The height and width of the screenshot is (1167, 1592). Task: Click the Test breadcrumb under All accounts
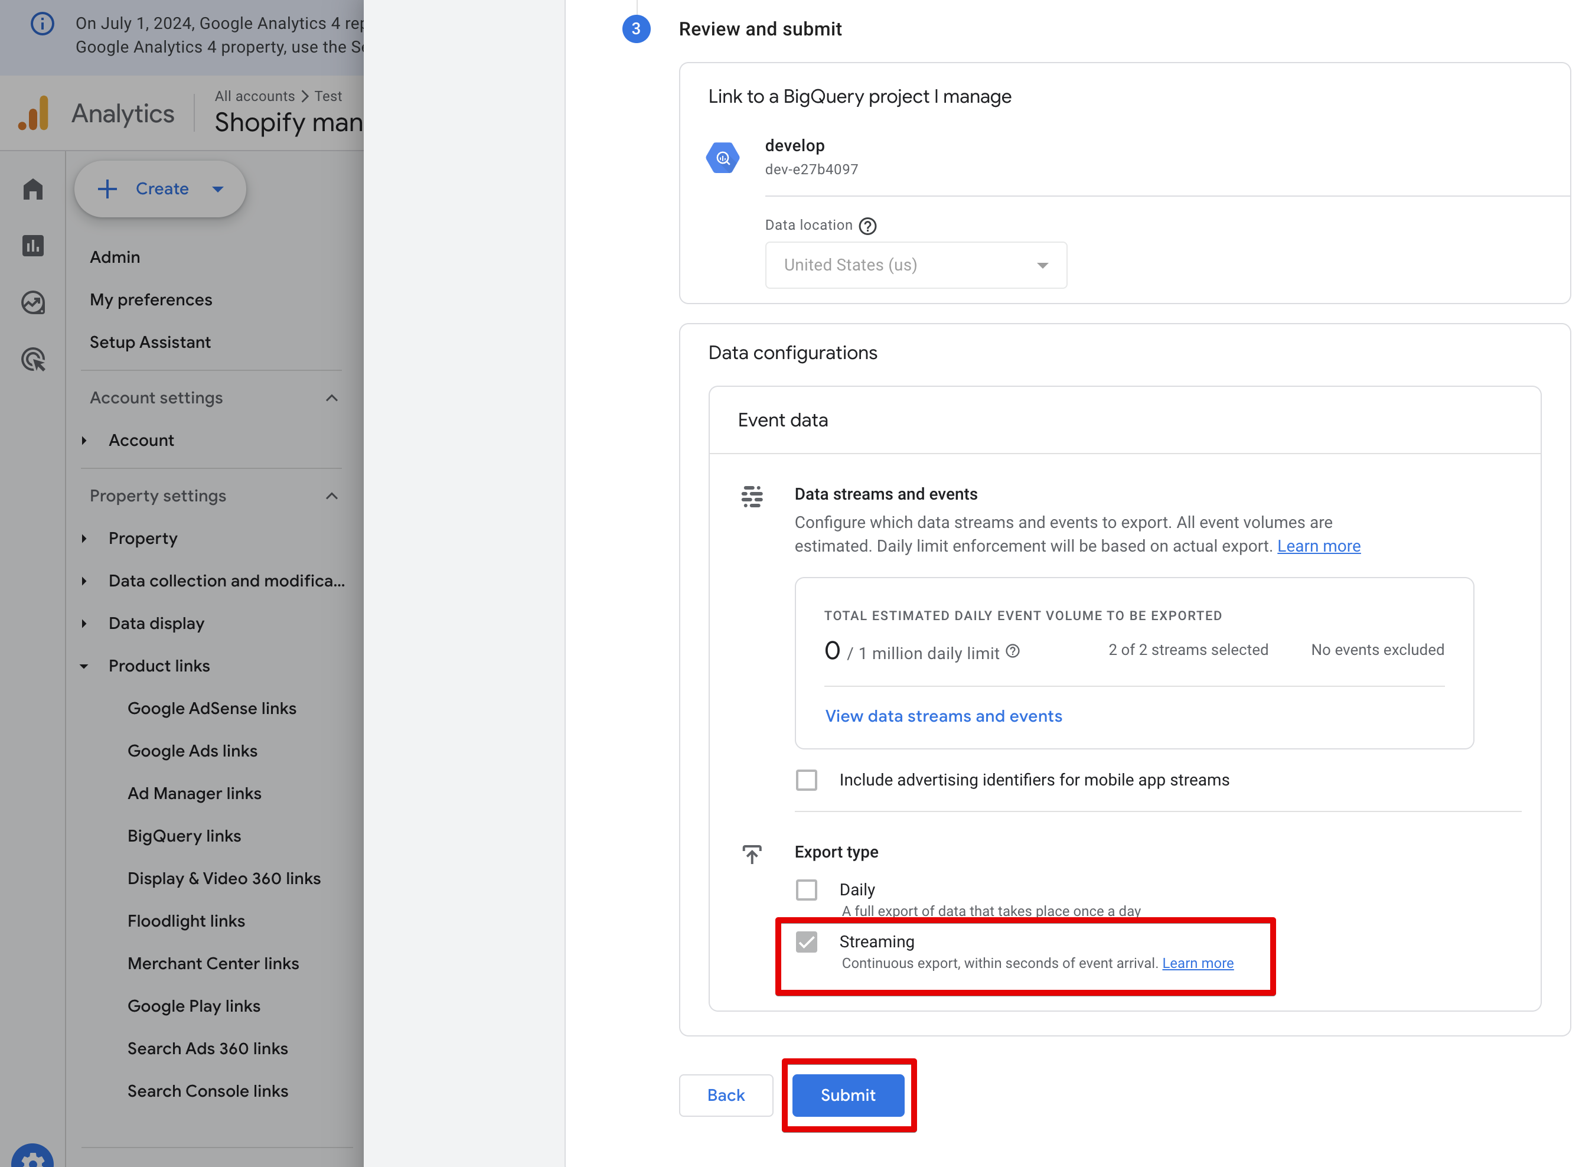(x=328, y=96)
